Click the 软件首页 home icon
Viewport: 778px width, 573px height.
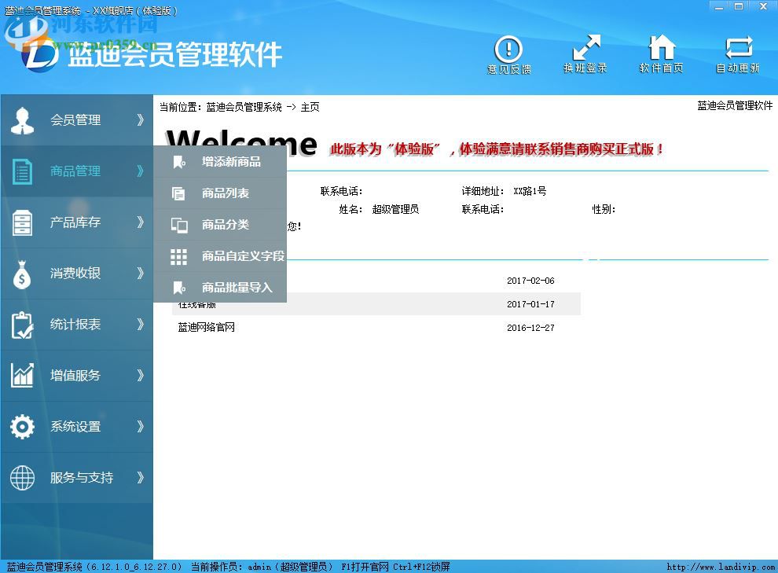pos(662,53)
